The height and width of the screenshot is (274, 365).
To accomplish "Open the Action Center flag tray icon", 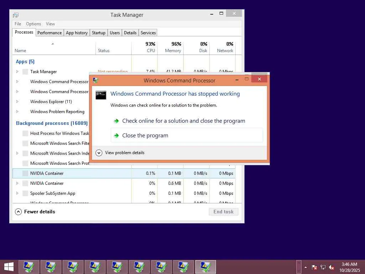I will pyautogui.click(x=314, y=267).
